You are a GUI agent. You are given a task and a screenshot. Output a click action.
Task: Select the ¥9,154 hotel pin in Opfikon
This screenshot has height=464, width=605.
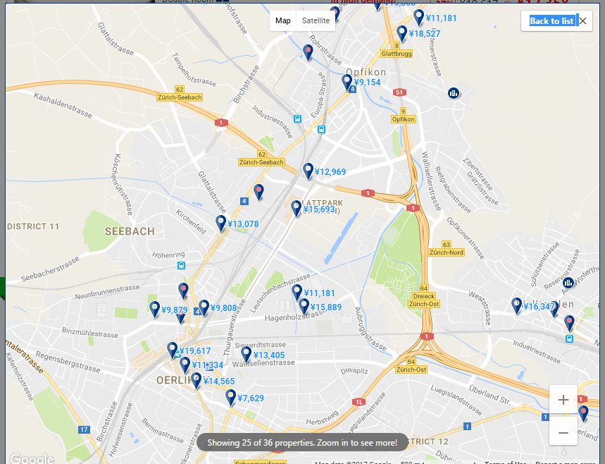tap(347, 83)
